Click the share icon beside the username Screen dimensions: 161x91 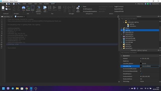(150, 4)
